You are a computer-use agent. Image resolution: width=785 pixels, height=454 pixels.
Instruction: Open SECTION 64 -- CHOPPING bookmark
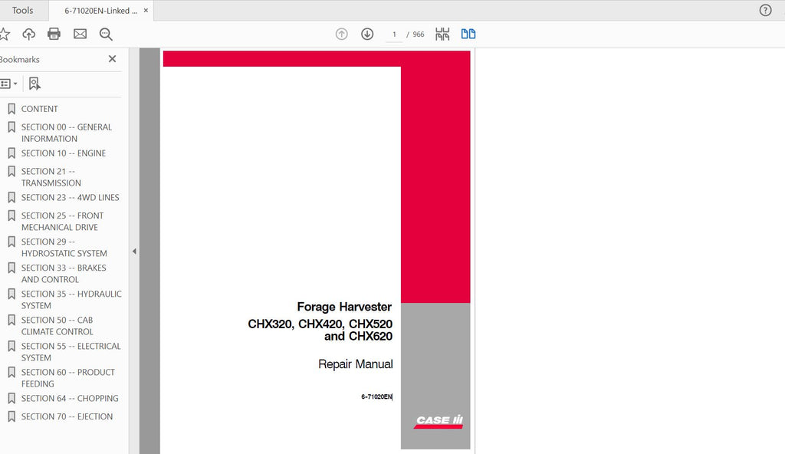(x=70, y=398)
